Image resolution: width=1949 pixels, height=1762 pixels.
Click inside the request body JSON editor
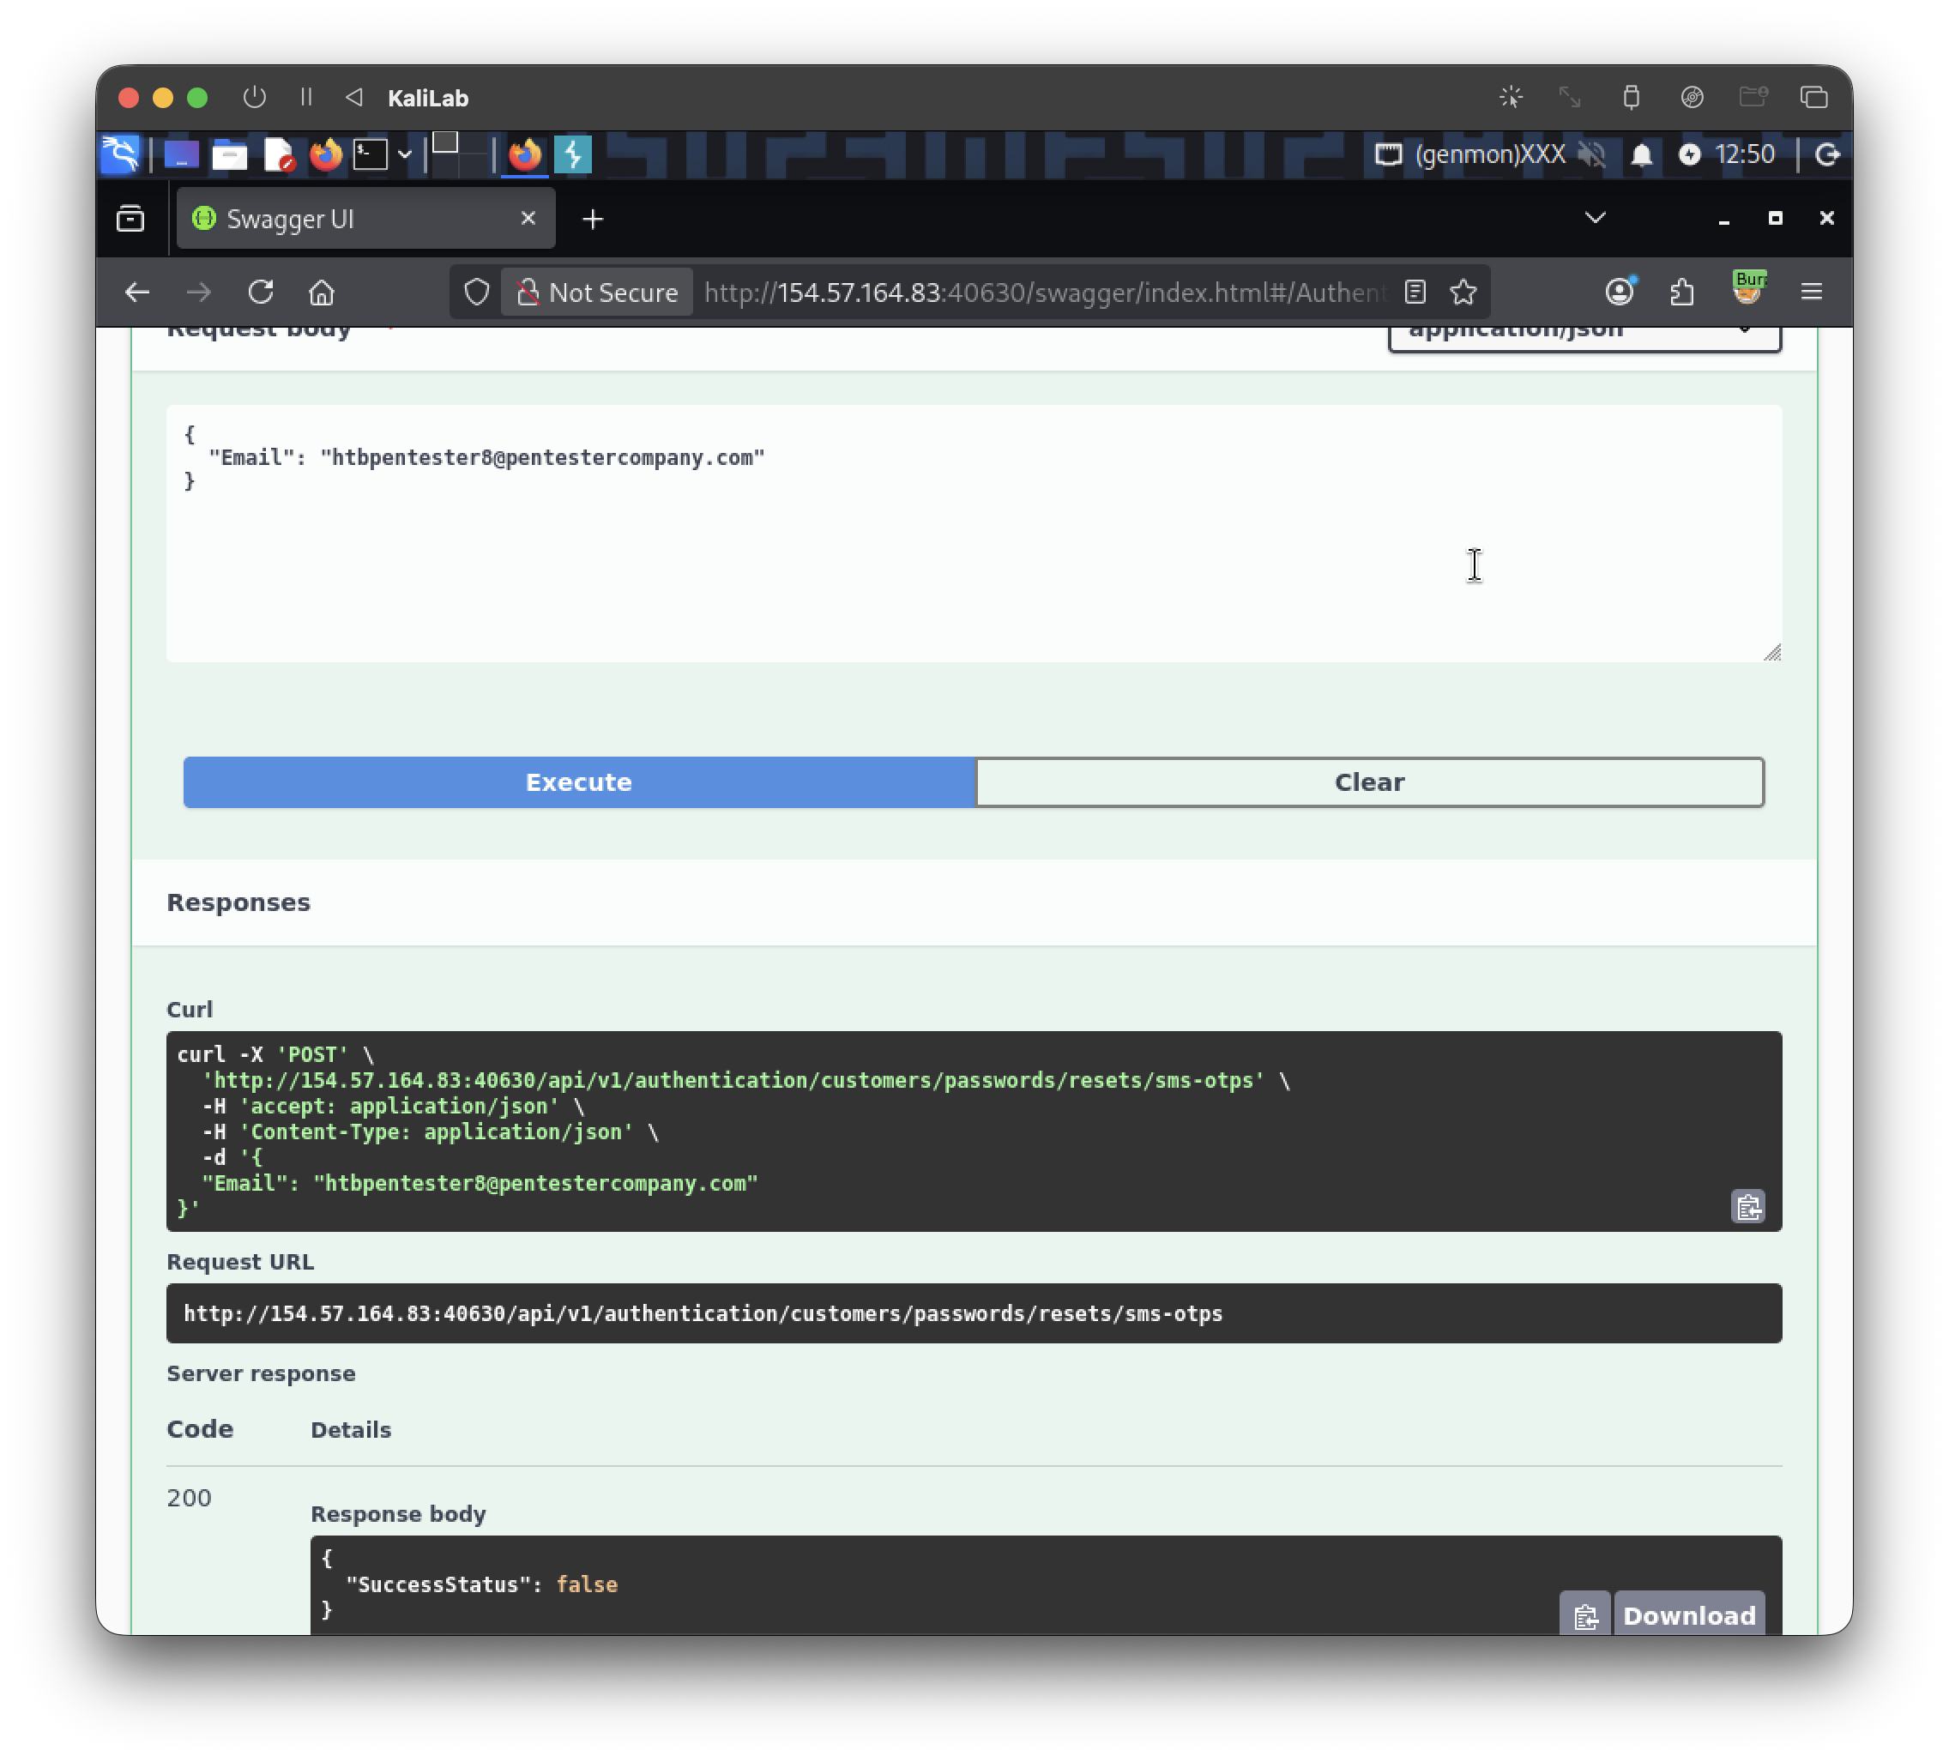(974, 534)
